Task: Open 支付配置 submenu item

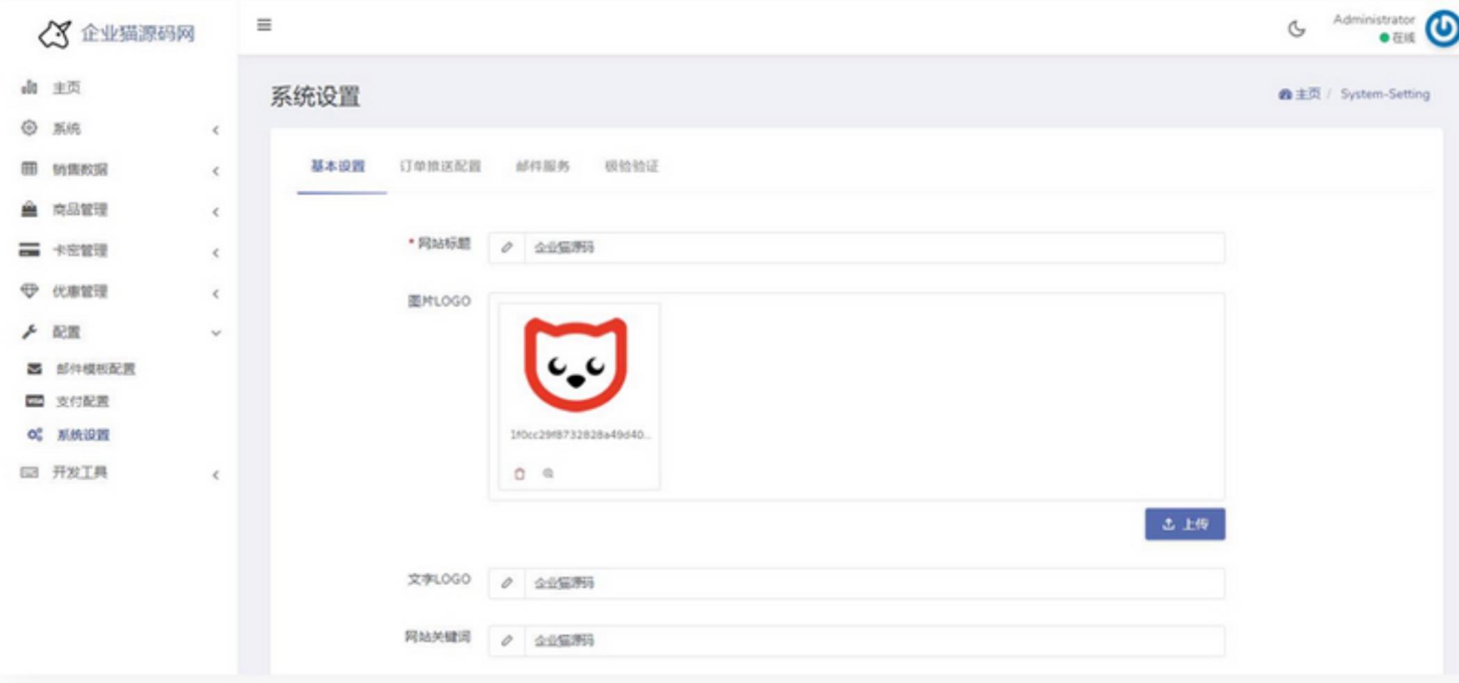Action: (83, 401)
